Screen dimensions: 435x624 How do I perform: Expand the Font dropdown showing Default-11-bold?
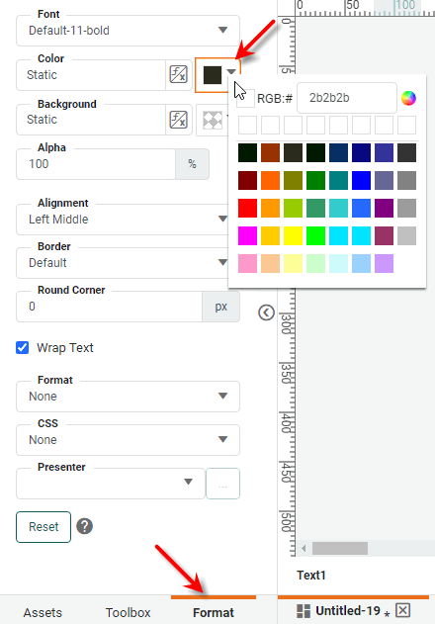pos(128,31)
